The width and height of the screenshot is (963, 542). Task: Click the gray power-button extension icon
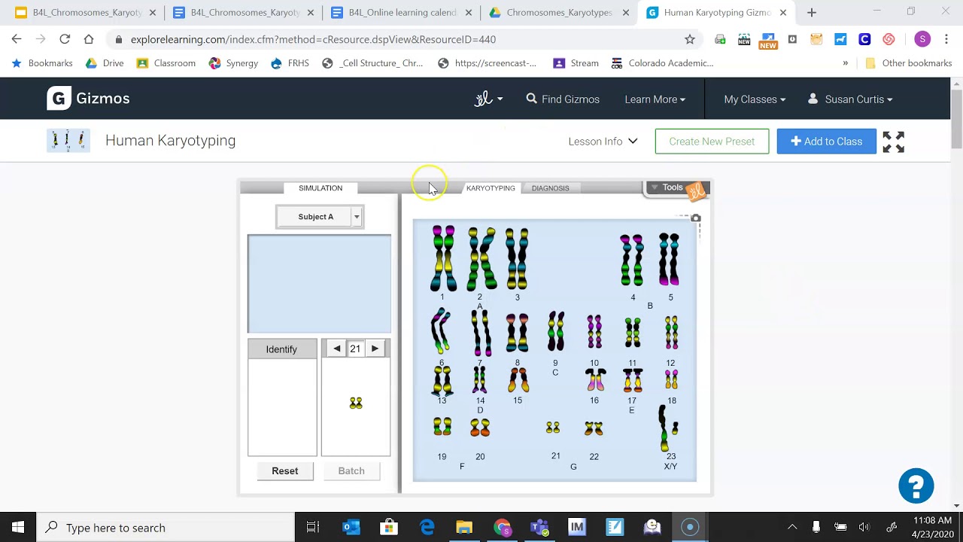pos(792,39)
